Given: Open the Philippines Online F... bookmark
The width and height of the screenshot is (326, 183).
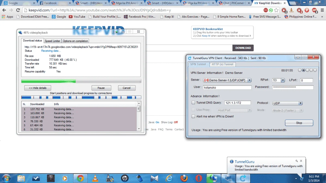Looking at the screenshot, I should (x=300, y=17).
